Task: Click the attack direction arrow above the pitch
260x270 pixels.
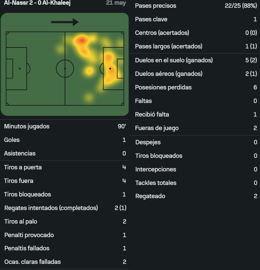Action: click(x=65, y=22)
